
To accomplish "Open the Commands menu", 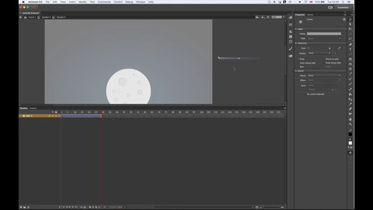I will click(104, 2).
